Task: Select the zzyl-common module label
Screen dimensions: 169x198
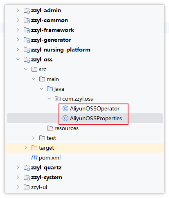Action: click(x=50, y=20)
